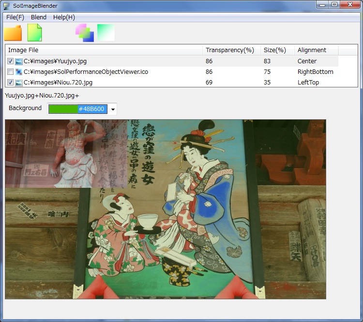Uncheck the Niou.720.jpg checkbox
This screenshot has width=363, height=322.
point(10,83)
